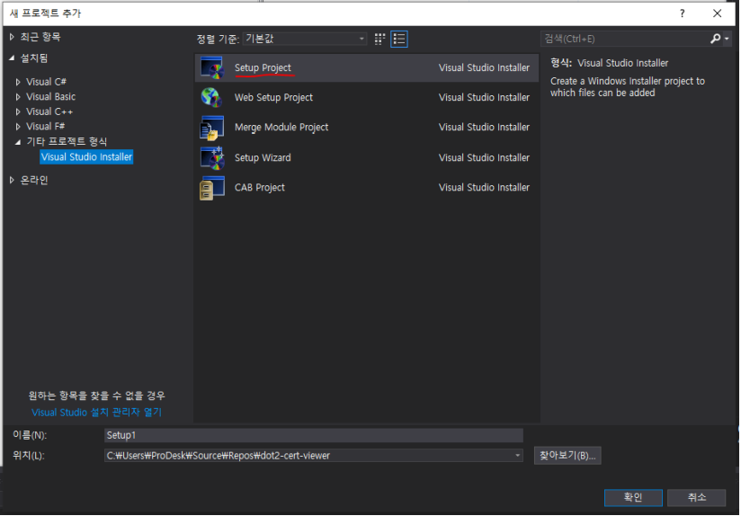Click the Web Setup Project globe icon

pyautogui.click(x=211, y=97)
